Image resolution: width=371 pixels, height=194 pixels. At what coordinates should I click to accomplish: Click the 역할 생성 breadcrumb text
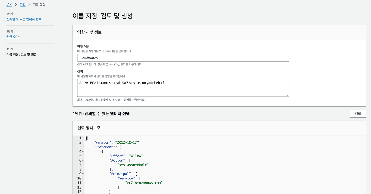pyautogui.click(x=39, y=4)
